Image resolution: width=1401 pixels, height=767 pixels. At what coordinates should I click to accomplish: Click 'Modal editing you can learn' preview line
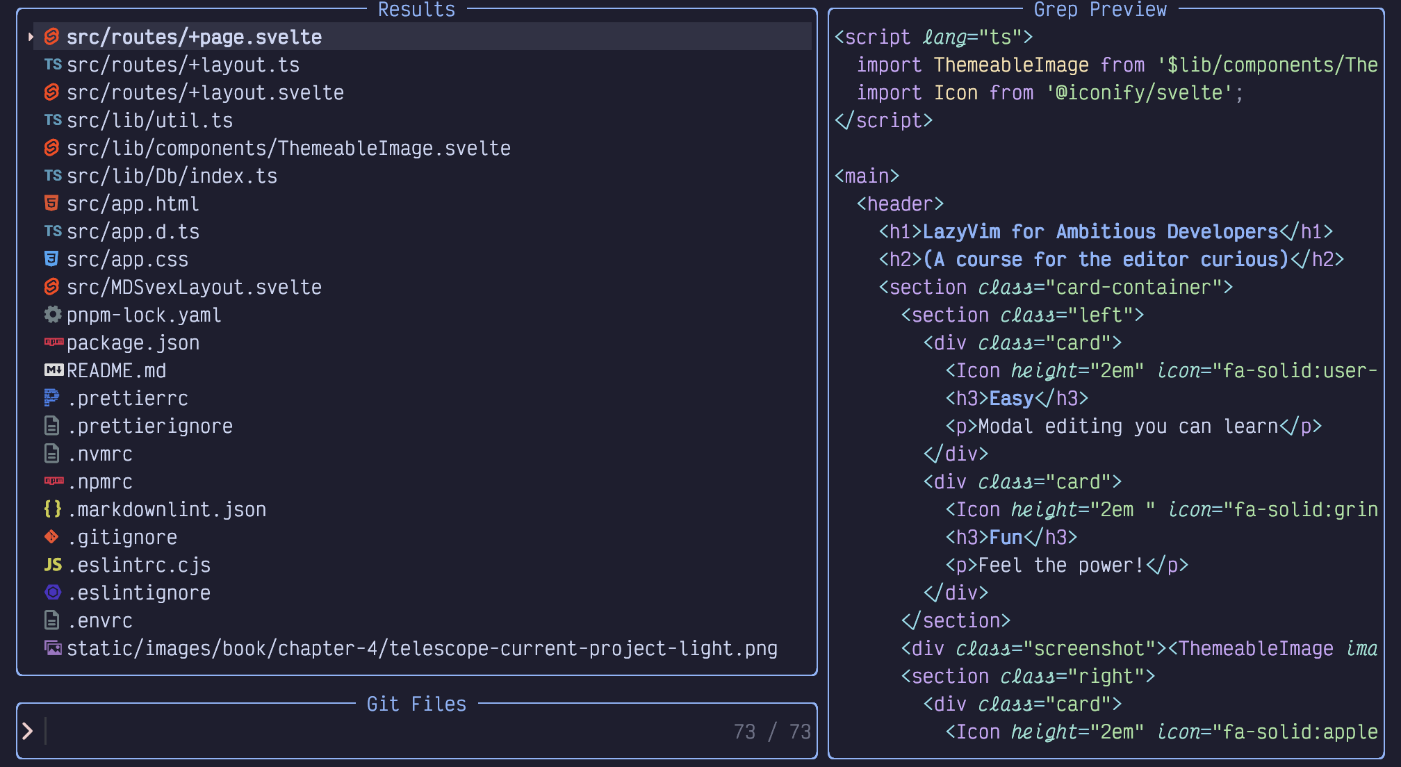click(1128, 426)
